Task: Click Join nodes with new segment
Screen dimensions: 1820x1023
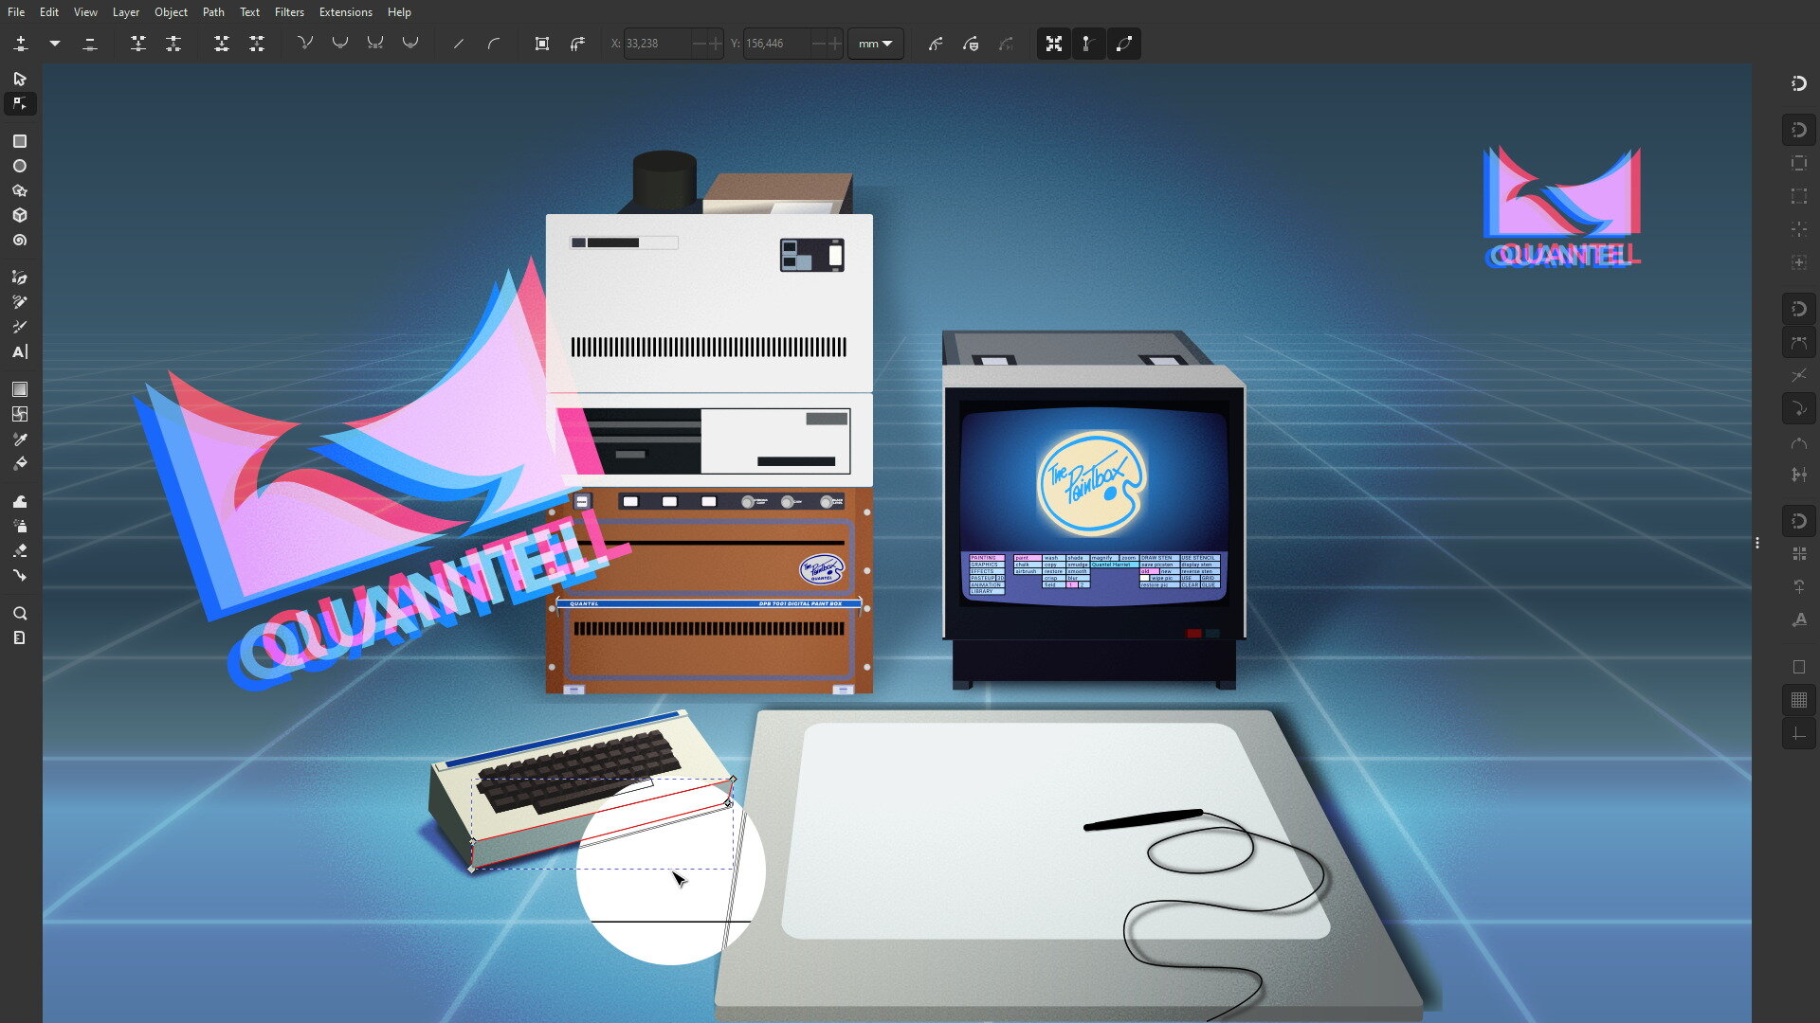Action: pos(222,44)
